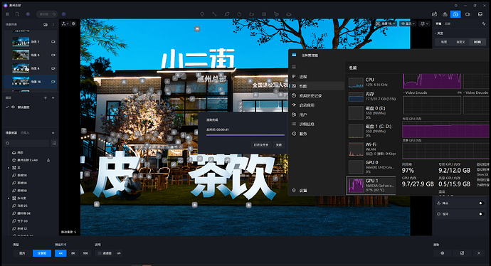Select the scene 3 thumbnail
The height and width of the screenshot is (266, 491).
21,55
